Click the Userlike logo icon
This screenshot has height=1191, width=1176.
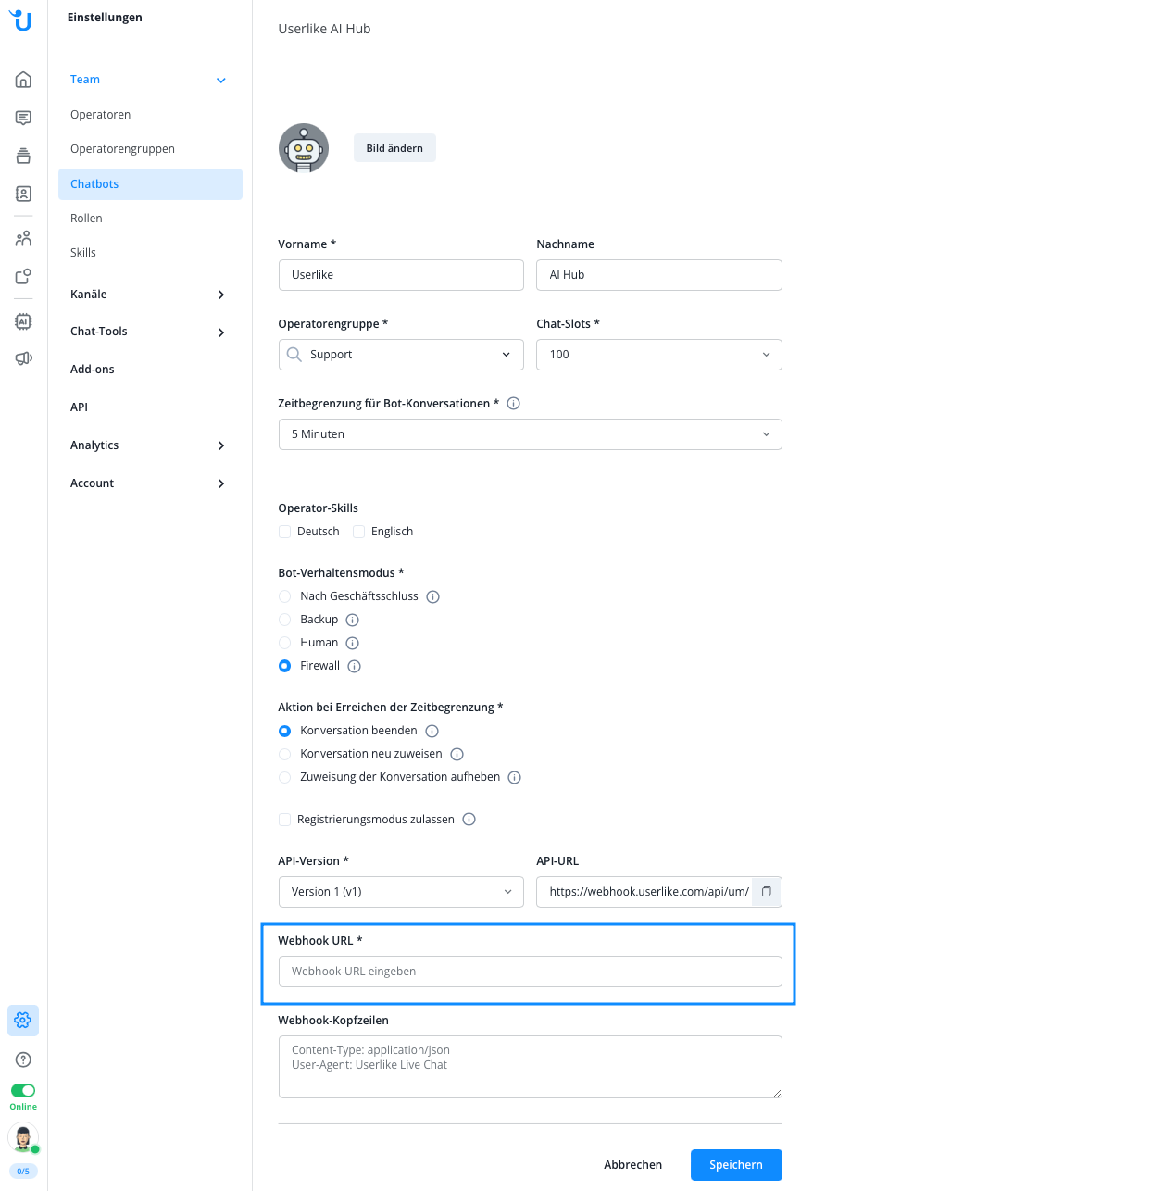pyautogui.click(x=20, y=19)
